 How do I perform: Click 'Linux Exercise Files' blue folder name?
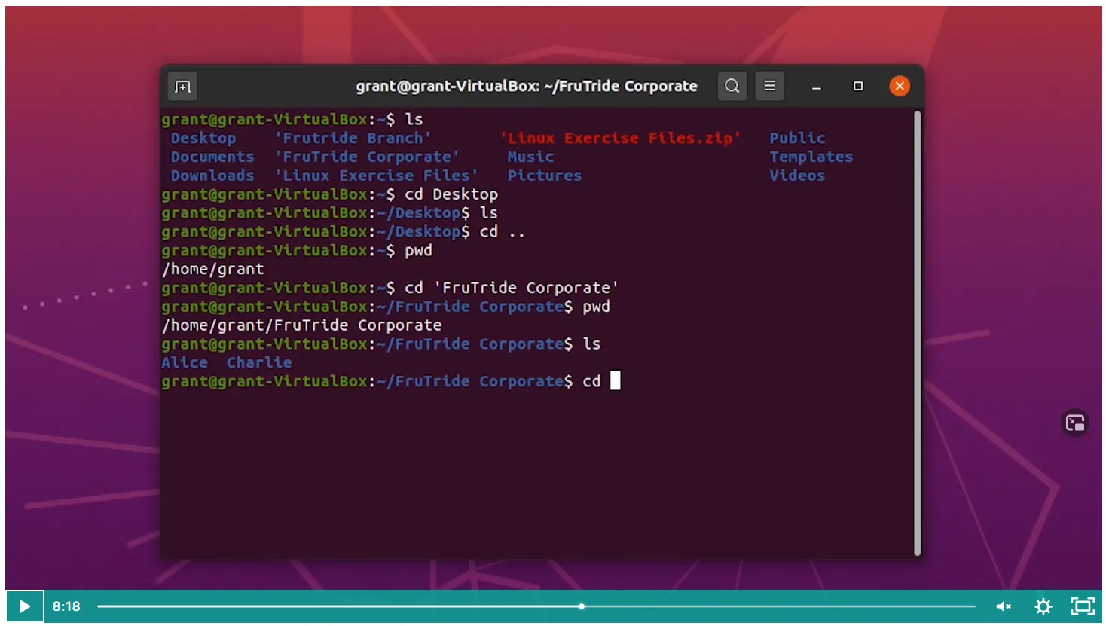coord(376,176)
